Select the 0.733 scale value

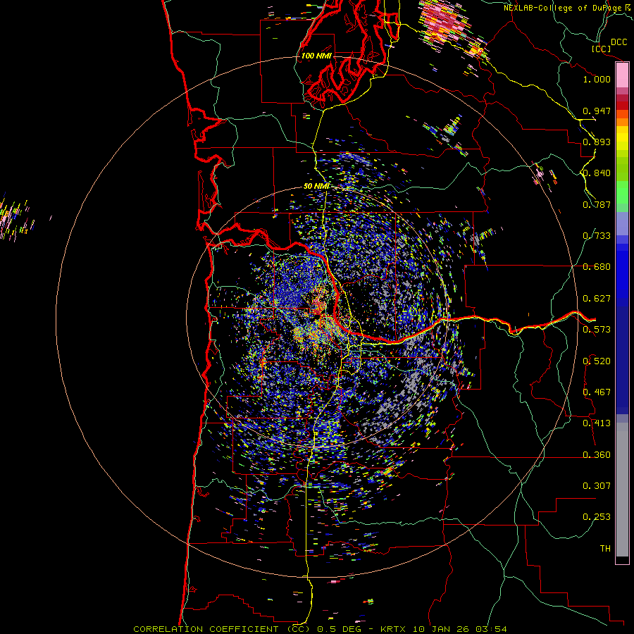[597, 236]
